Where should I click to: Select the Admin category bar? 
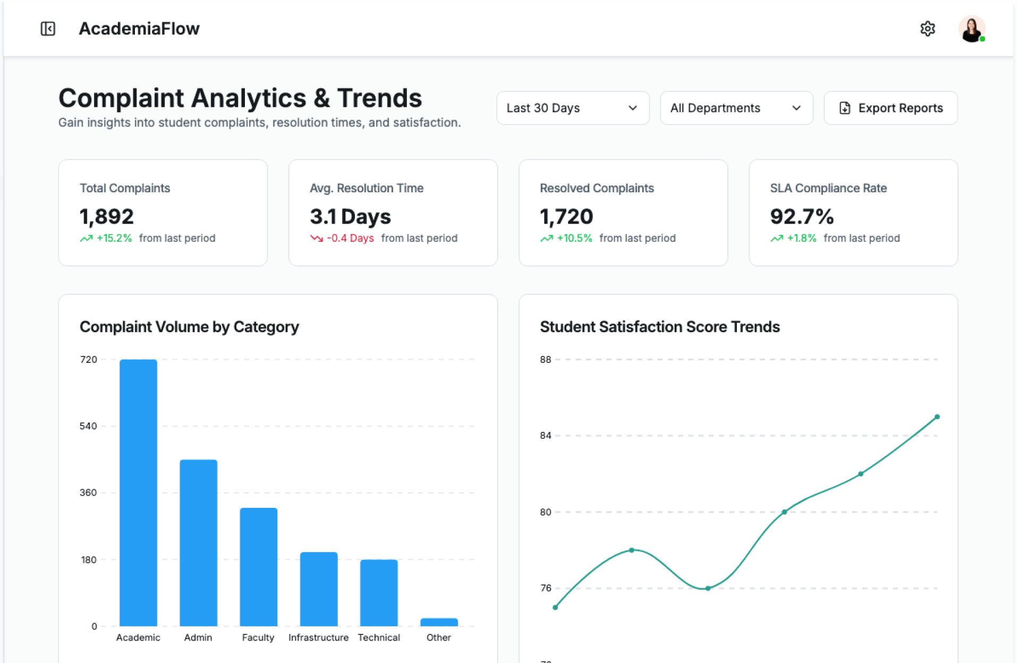click(198, 542)
